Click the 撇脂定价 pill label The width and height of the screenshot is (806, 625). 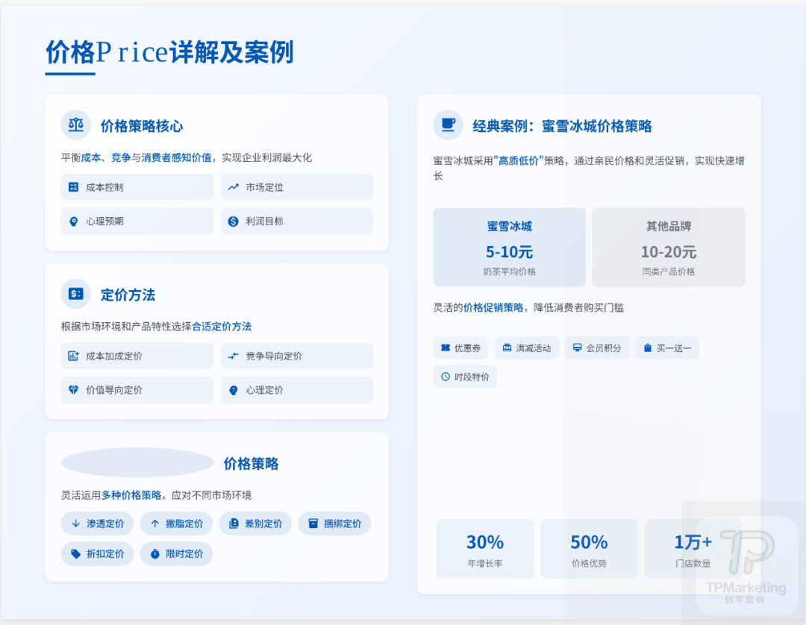tap(184, 524)
